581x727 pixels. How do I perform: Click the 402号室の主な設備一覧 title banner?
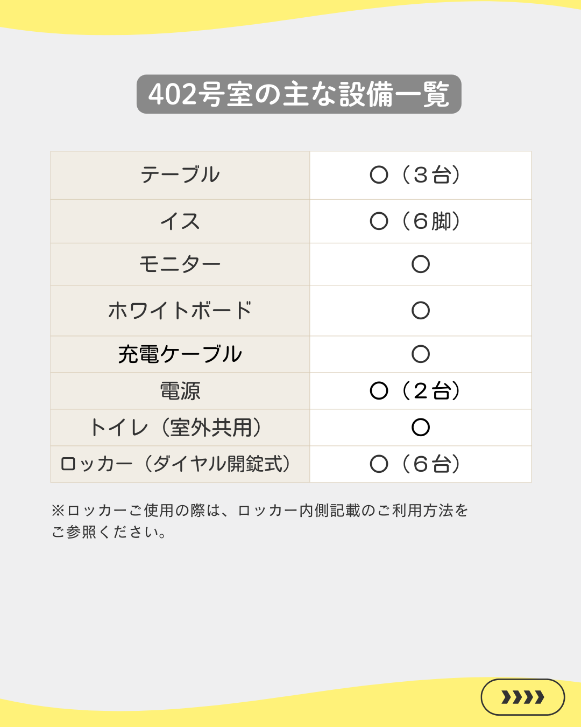pyautogui.click(x=299, y=94)
